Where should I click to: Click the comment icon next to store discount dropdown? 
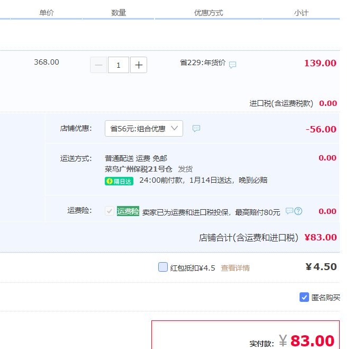(x=196, y=129)
